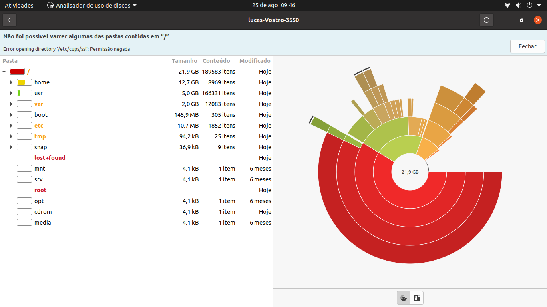Minimize the disk analyzer window
This screenshot has width=547, height=307.
coord(506,20)
